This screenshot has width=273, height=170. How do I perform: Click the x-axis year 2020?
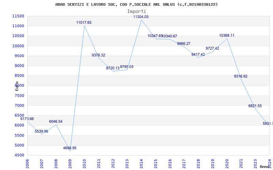click(x=227, y=164)
